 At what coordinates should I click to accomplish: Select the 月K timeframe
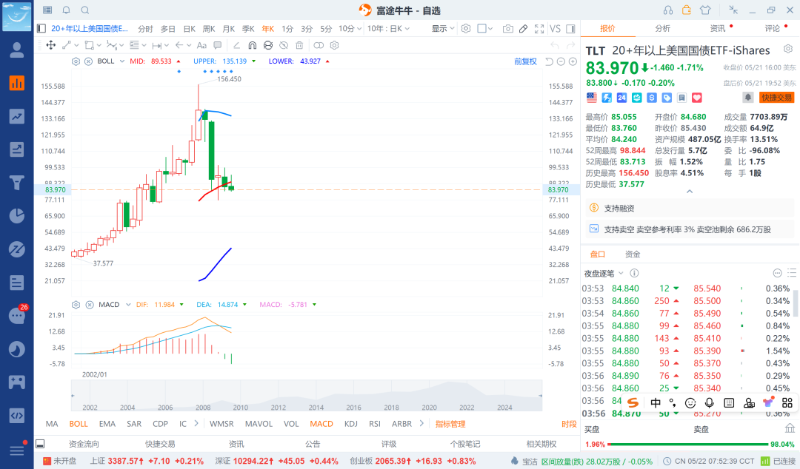pyautogui.click(x=229, y=29)
